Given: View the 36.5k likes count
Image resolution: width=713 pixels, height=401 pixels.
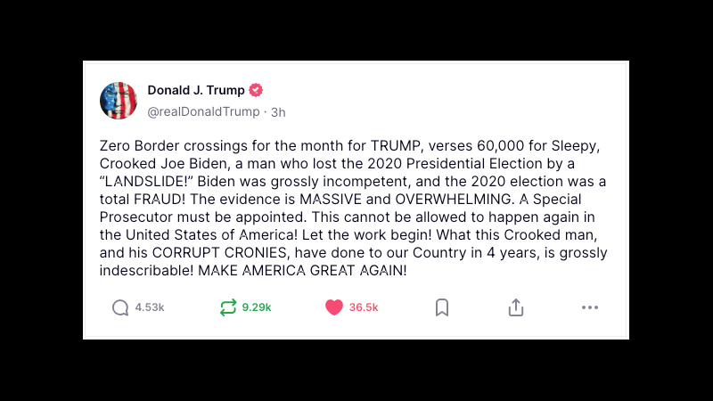Looking at the screenshot, I should pos(364,307).
